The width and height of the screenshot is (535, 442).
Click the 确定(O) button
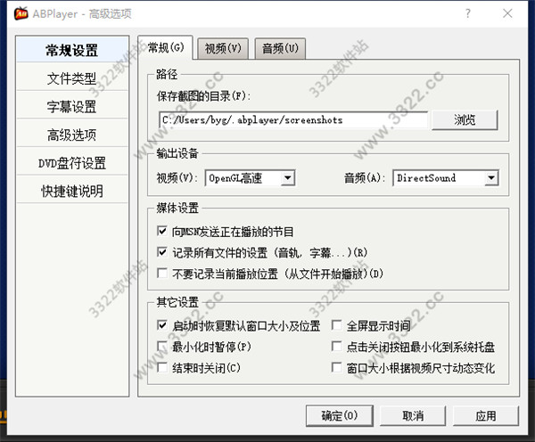340,416
